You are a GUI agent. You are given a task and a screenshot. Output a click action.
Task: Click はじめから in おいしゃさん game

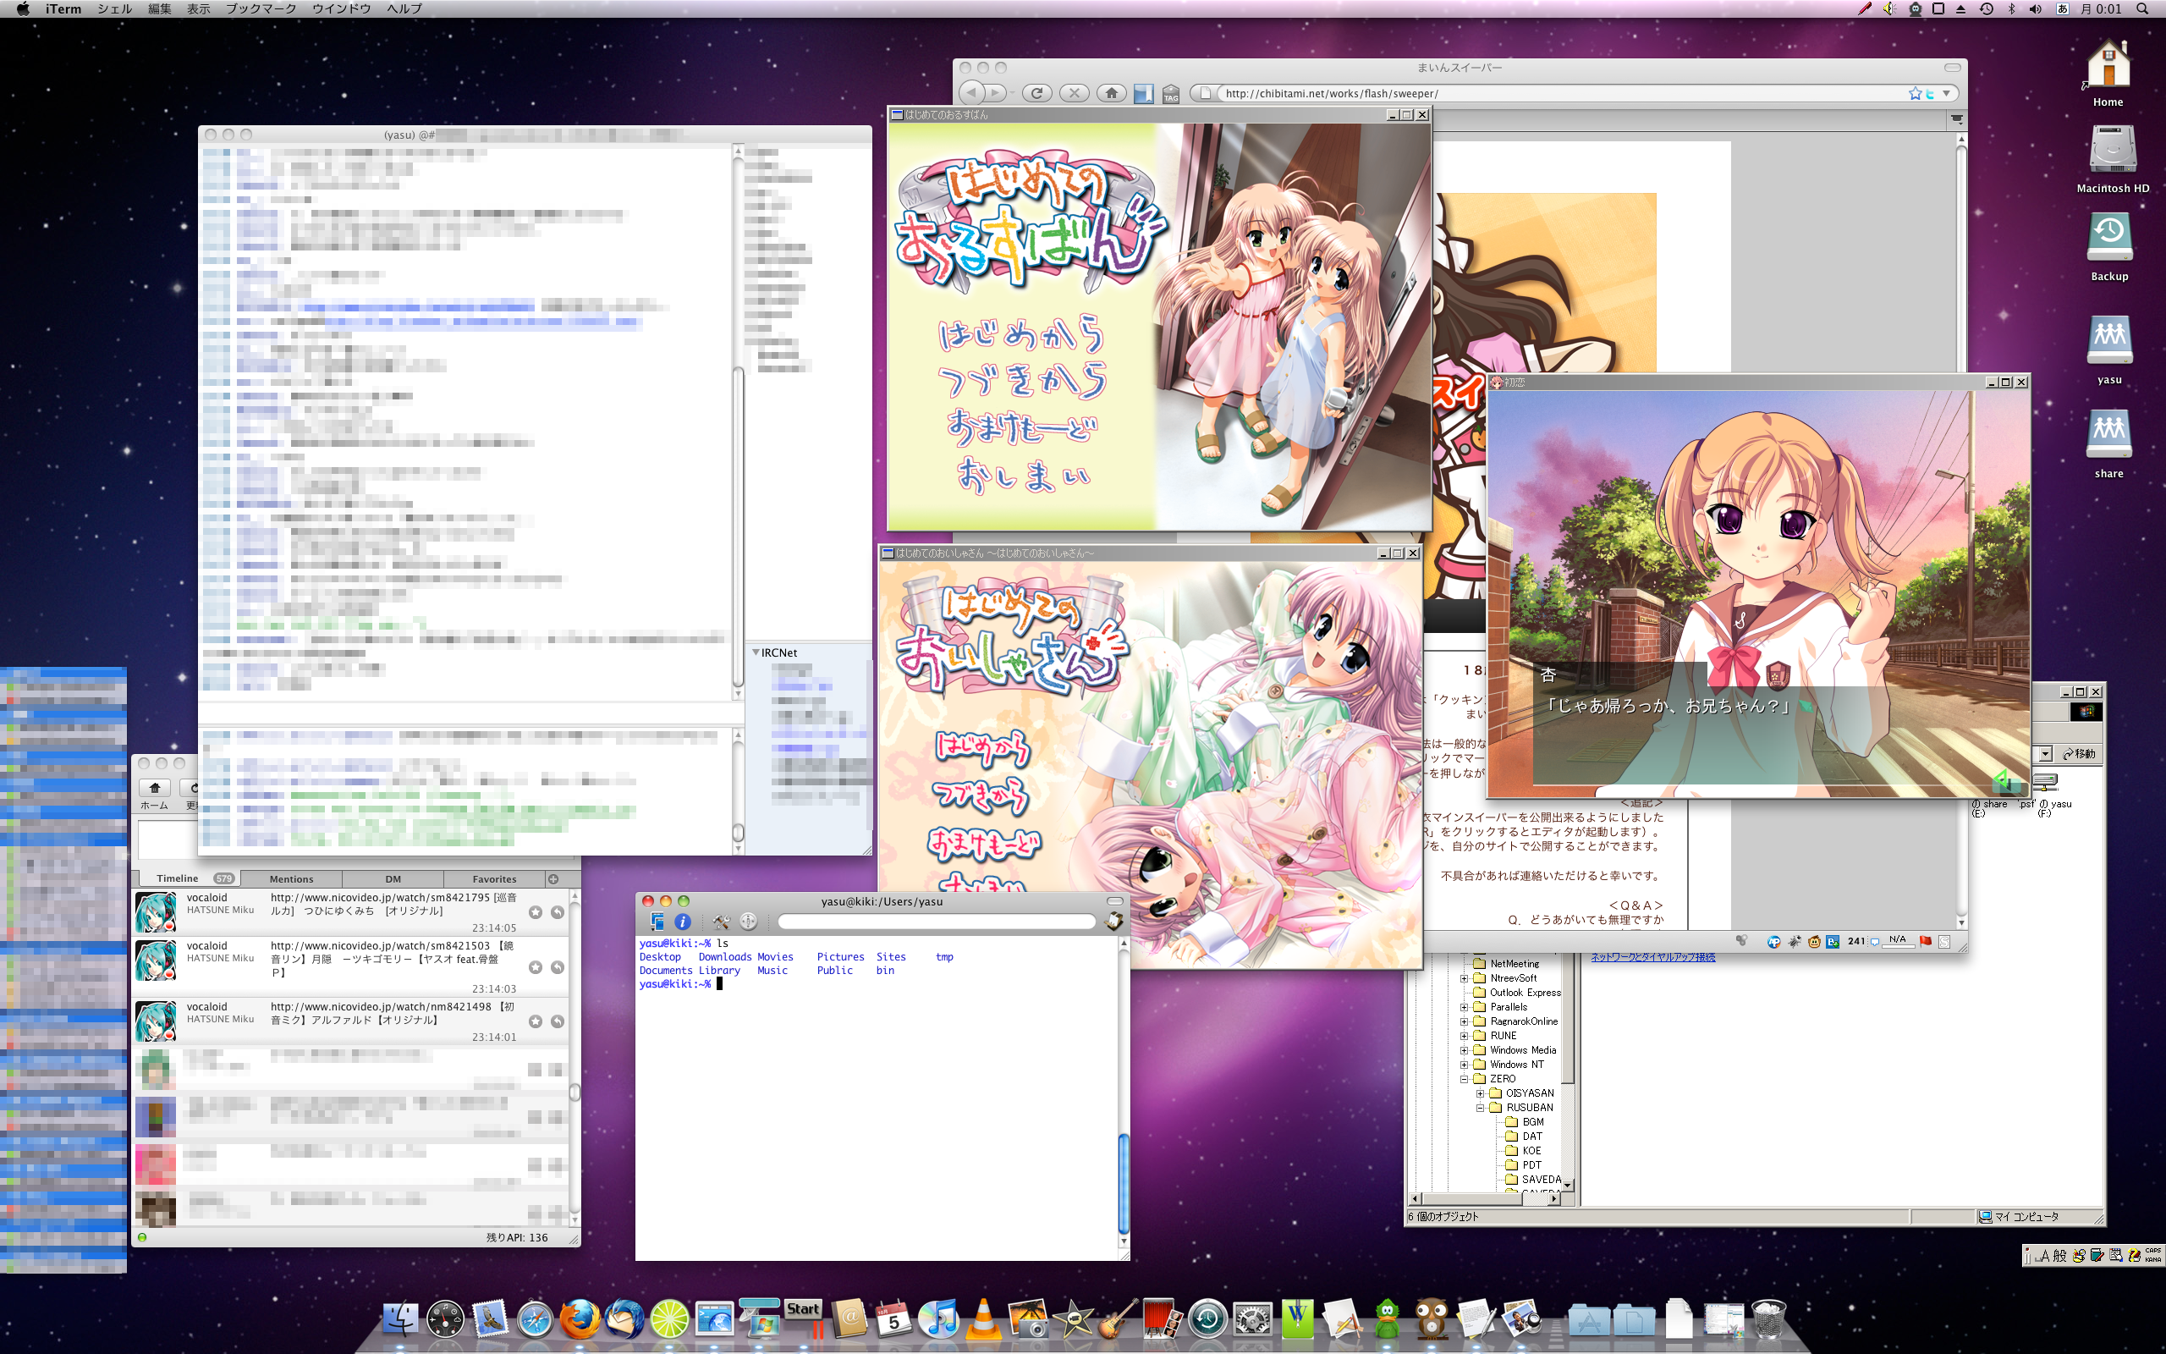tap(983, 748)
